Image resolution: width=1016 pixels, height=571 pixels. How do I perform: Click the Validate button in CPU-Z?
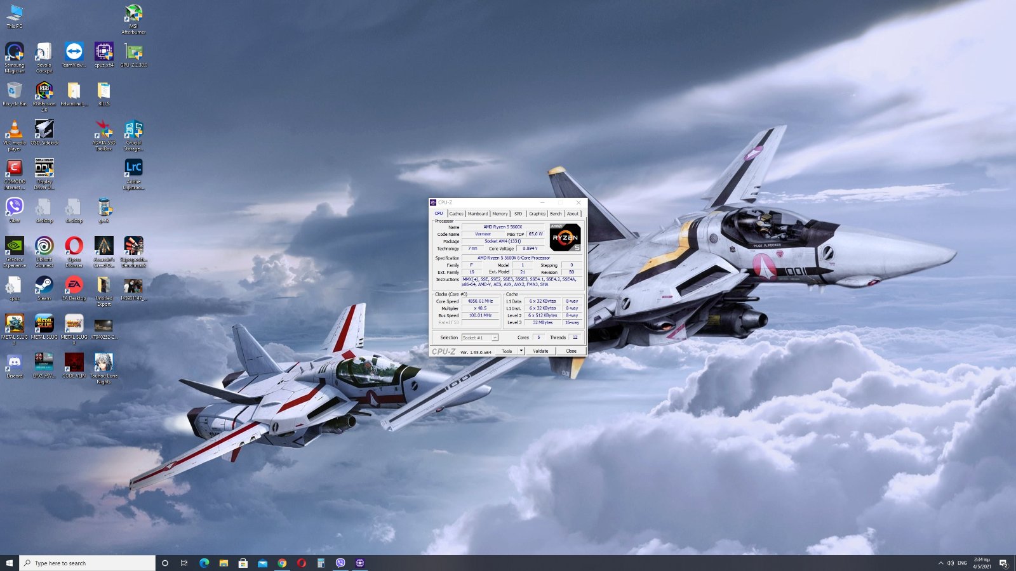pyautogui.click(x=540, y=351)
